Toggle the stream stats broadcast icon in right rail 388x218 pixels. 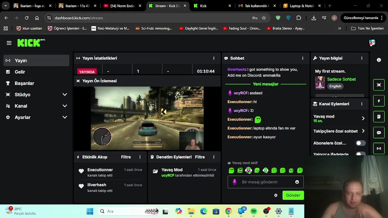click(379, 148)
